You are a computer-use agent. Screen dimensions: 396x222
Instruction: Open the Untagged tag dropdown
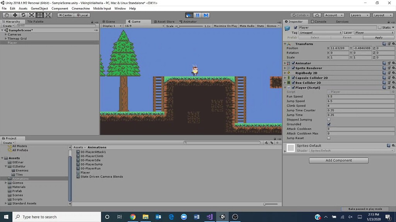pyautogui.click(x=320, y=32)
